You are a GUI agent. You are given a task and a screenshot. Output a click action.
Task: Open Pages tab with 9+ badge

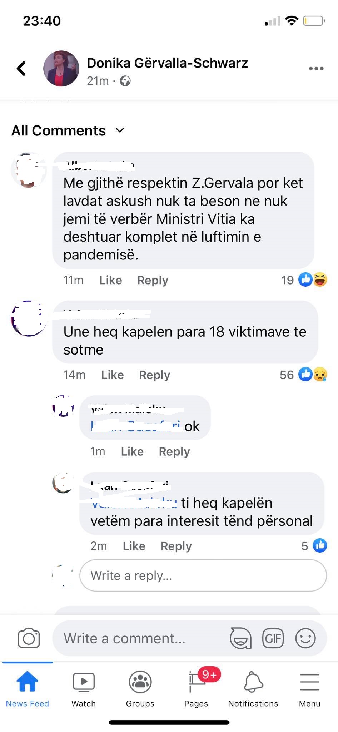[x=196, y=689]
